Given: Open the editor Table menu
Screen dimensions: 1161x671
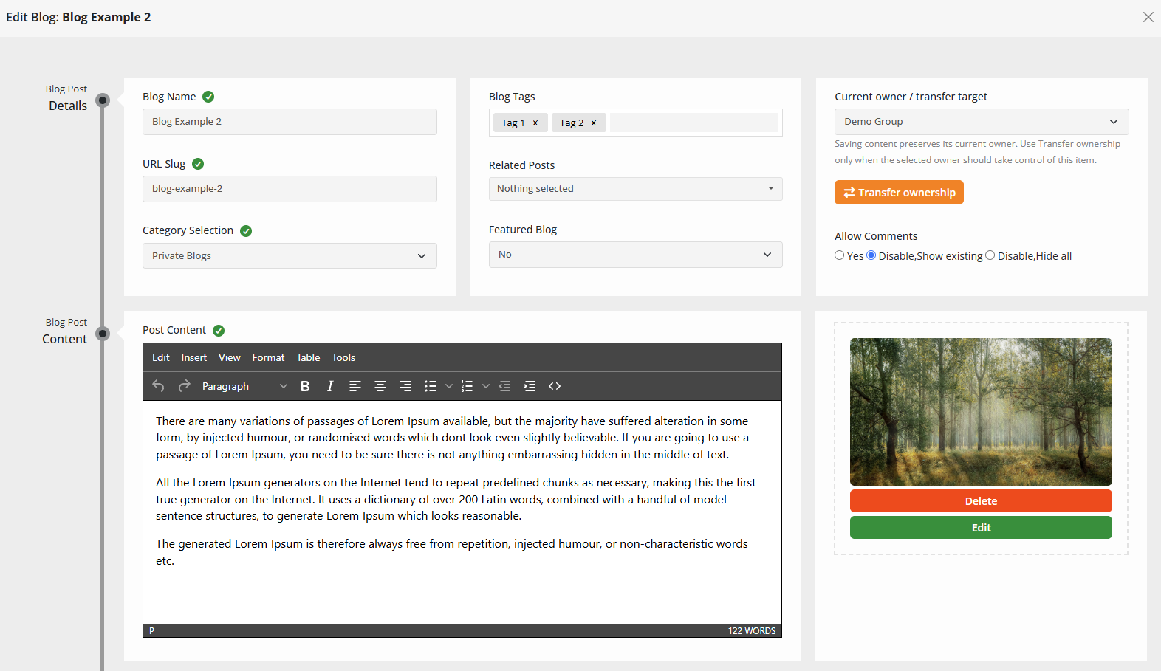Looking at the screenshot, I should 308,357.
